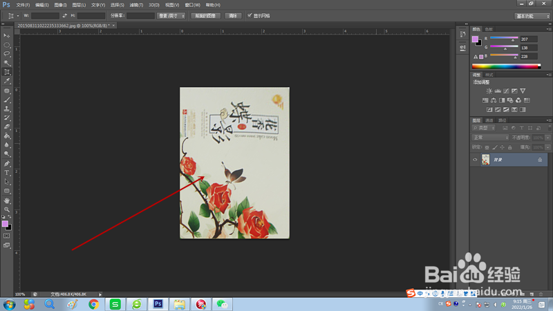Add a Levels adjustment
The width and height of the screenshot is (553, 311).
498,91
